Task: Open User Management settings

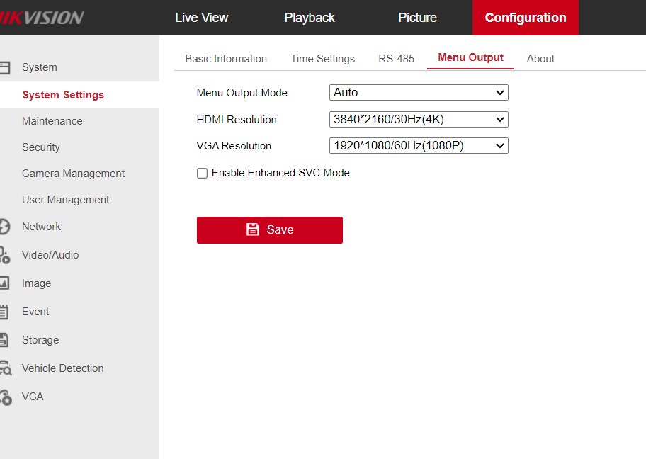Action: [x=65, y=200]
